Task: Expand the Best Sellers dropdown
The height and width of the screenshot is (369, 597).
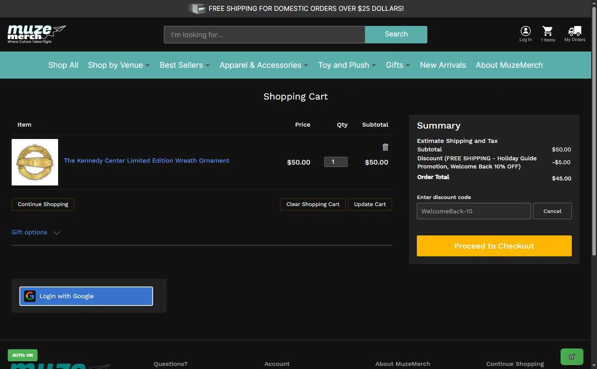Action: pos(184,65)
